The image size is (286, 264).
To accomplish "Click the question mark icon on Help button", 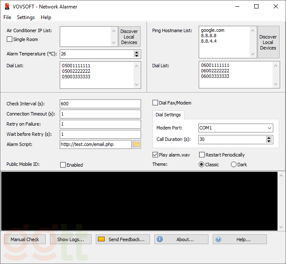I will [218, 239].
